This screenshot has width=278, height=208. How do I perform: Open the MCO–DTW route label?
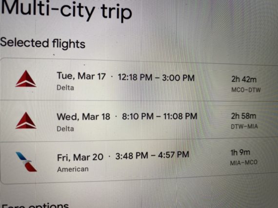pos(246,90)
